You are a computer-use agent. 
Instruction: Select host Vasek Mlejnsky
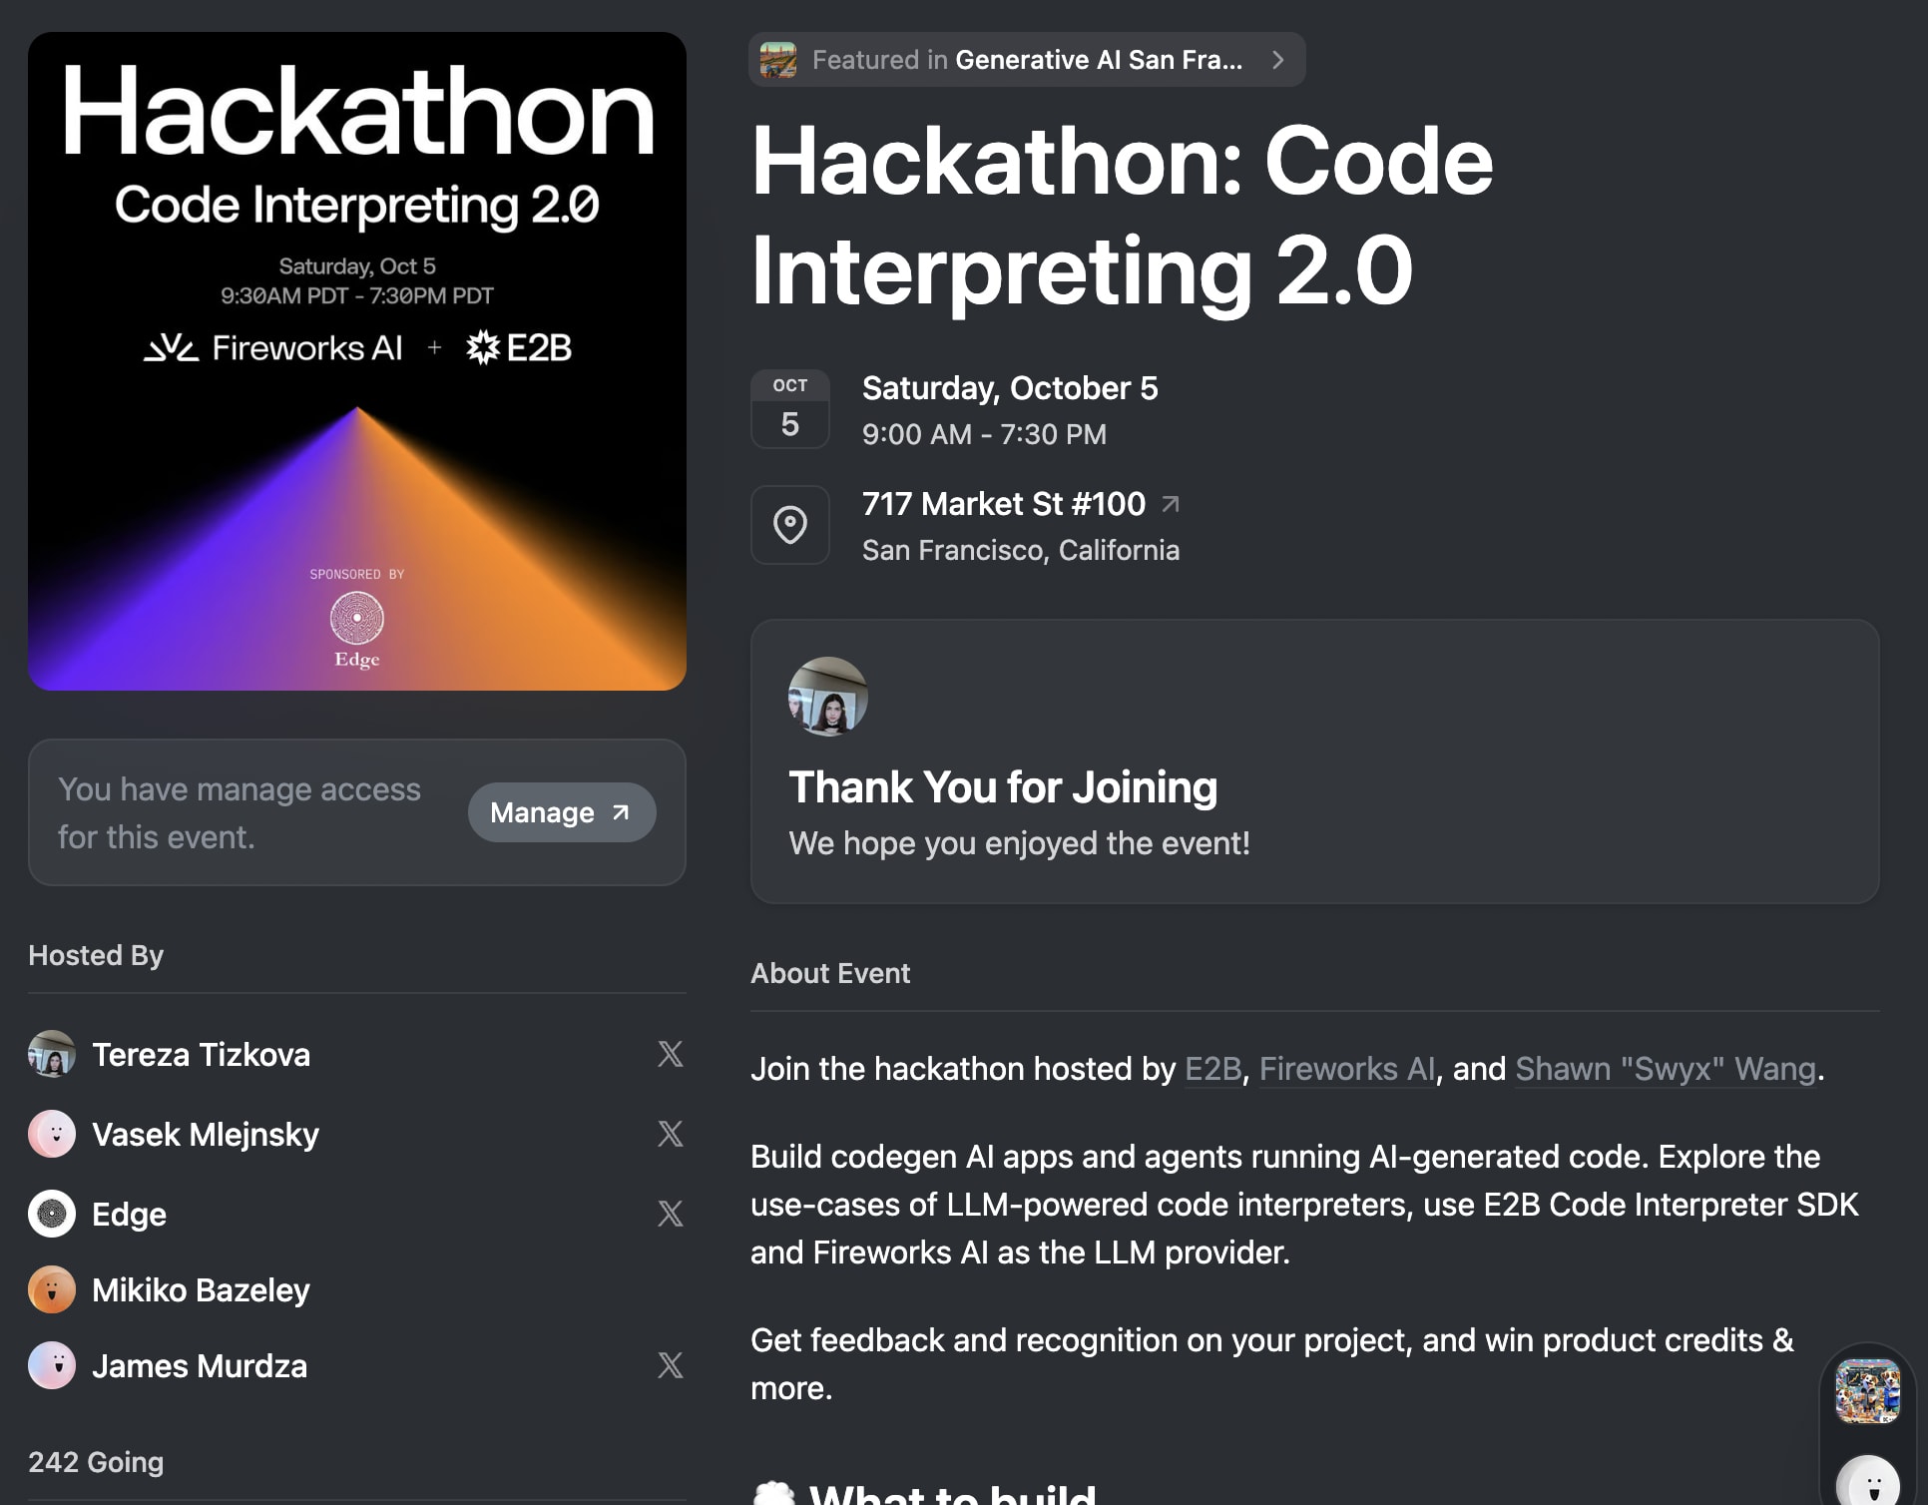(x=205, y=1135)
